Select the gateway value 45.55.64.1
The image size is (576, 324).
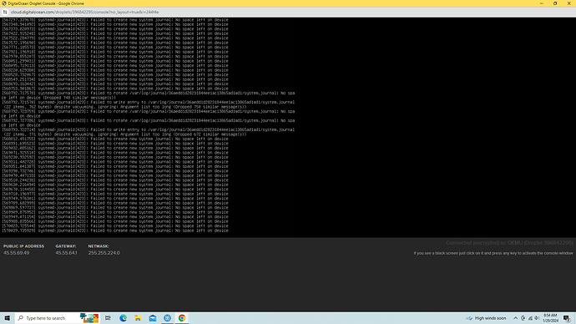pyautogui.click(x=66, y=253)
